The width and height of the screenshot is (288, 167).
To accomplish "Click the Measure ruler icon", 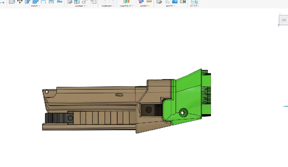I will (149, 1).
